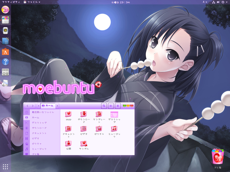This screenshot has width=230, height=172.
Task: Click the volume icon in top bar
Action: [x=218, y=2]
